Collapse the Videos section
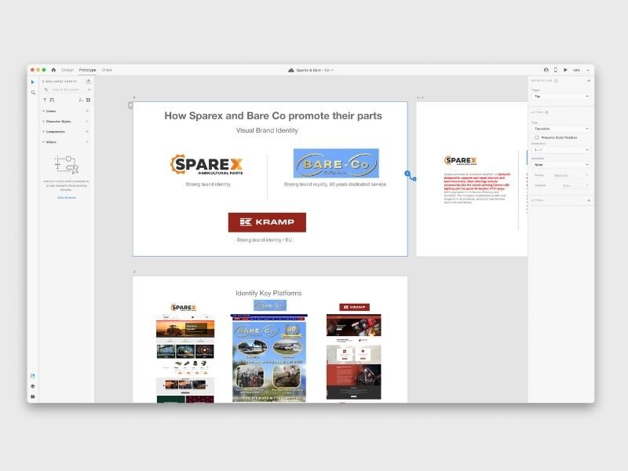This screenshot has width=628, height=471. pos(43,142)
